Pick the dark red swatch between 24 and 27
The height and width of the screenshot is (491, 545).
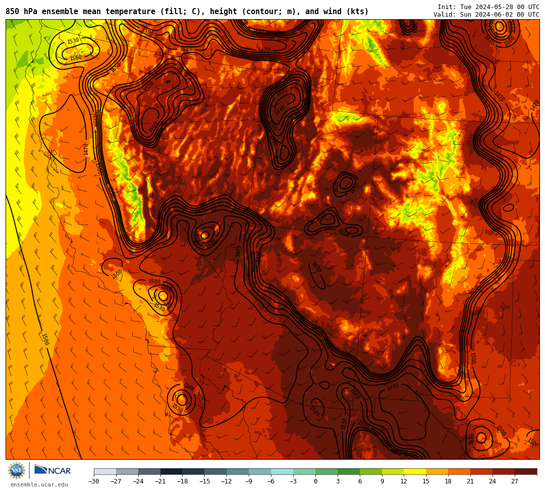tap(504, 471)
